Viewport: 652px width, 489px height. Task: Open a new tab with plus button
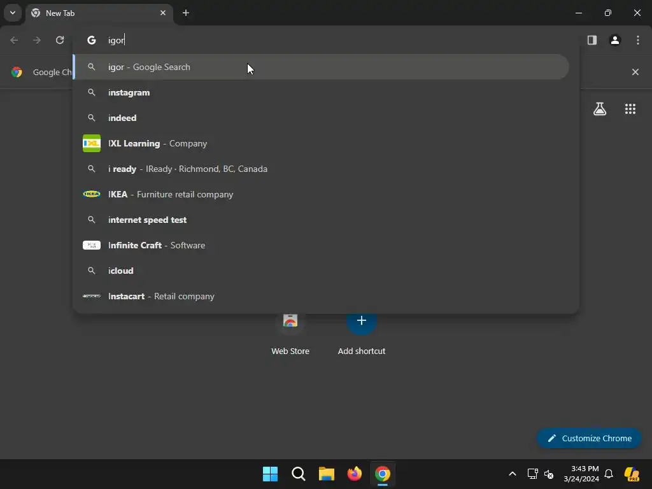pyautogui.click(x=186, y=13)
